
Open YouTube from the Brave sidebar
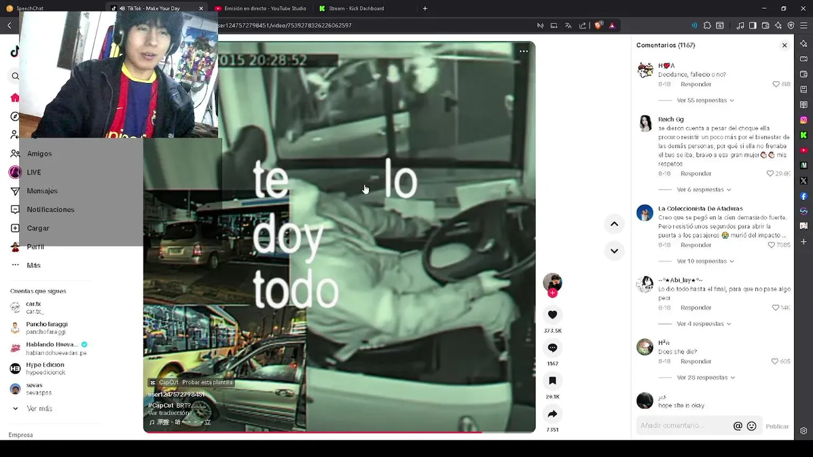pos(803,150)
